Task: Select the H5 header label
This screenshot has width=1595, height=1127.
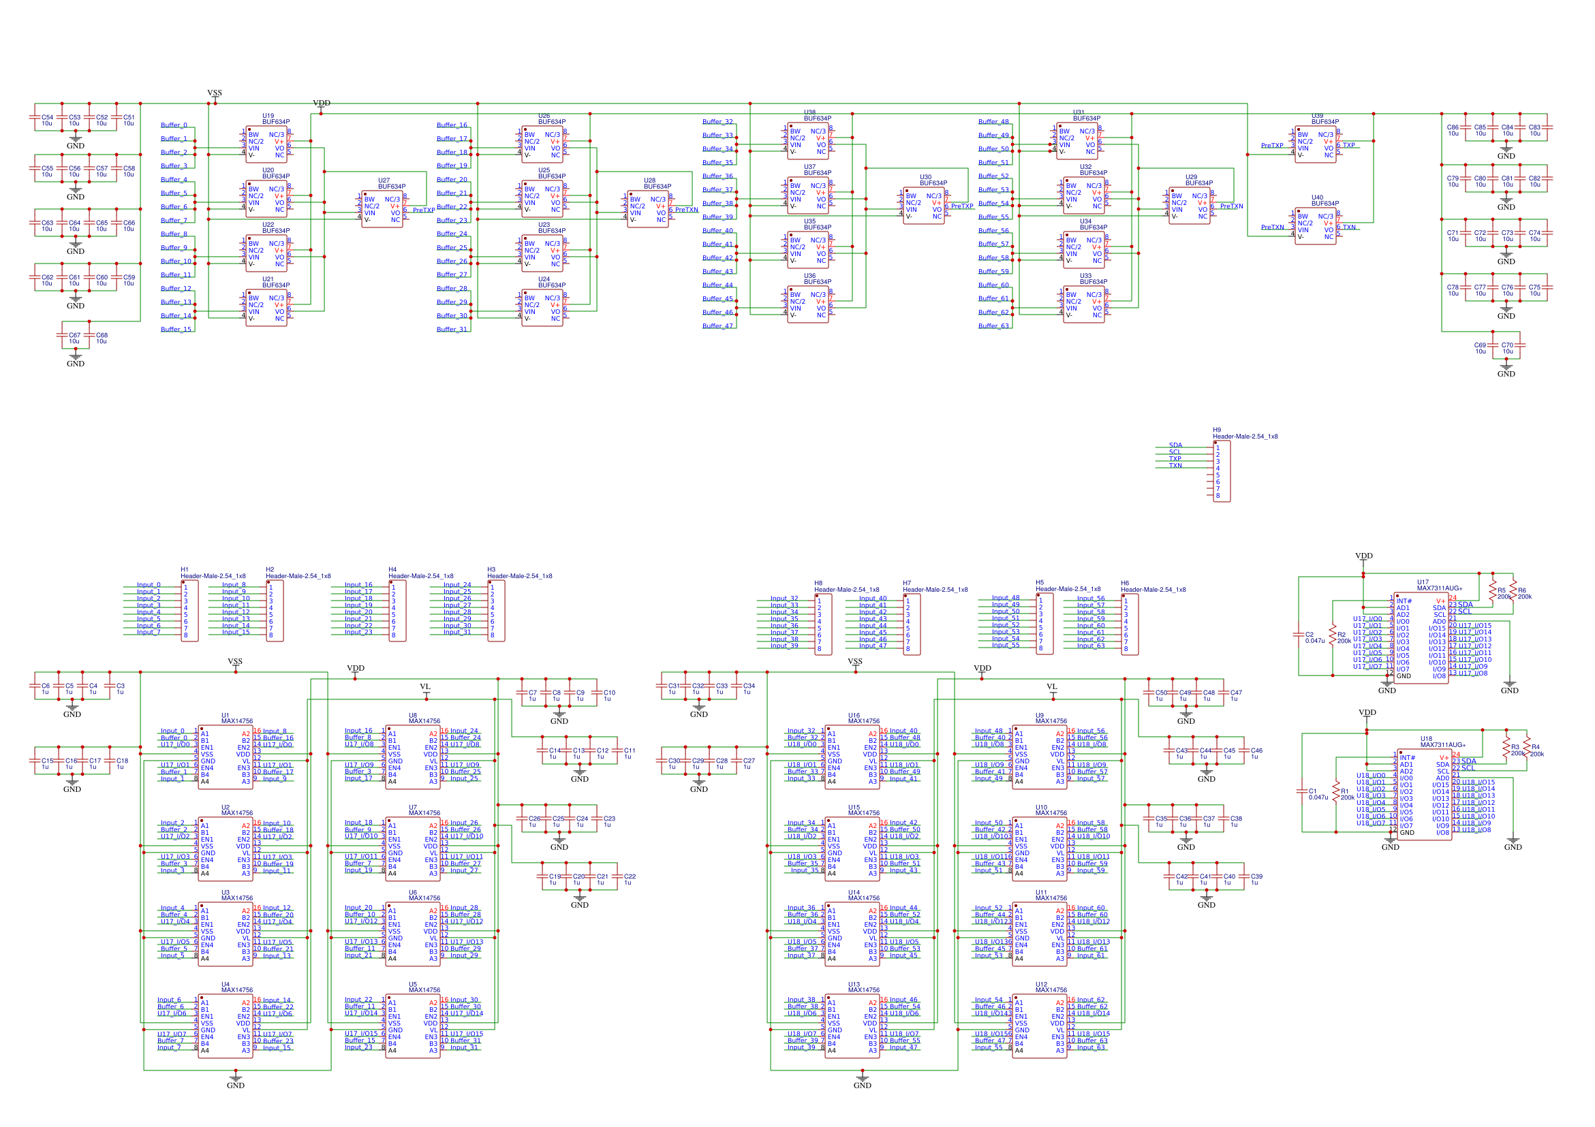Action: pos(1068,586)
